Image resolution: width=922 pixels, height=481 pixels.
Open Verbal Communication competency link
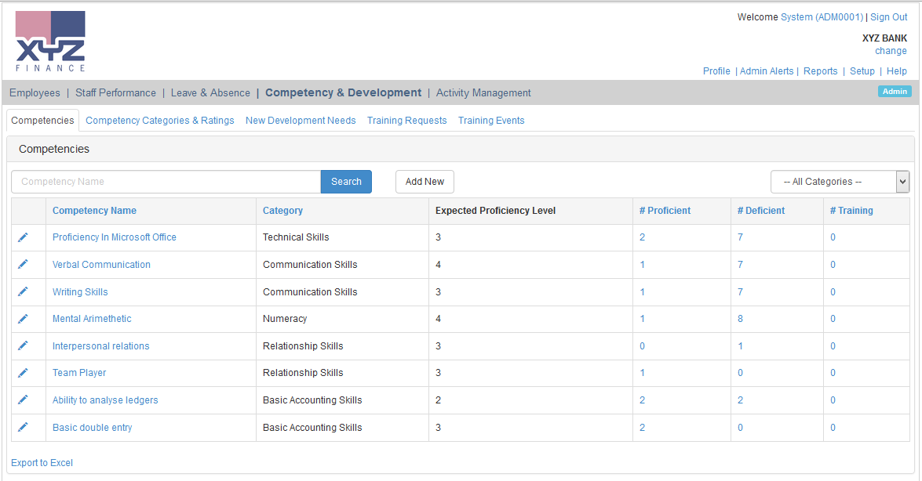click(101, 264)
